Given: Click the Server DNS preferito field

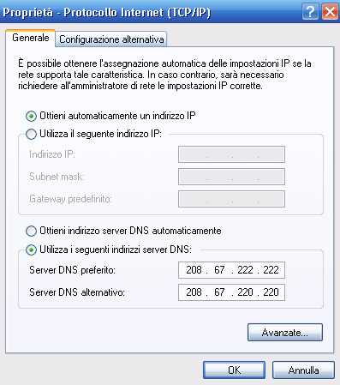Looking at the screenshot, I should click(231, 270).
